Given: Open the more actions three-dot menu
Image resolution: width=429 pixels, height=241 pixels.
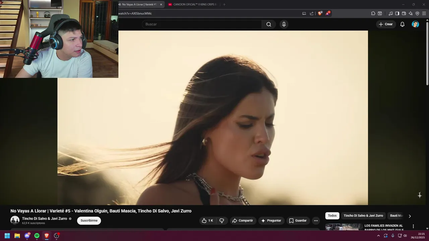Looking at the screenshot, I should 316,221.
